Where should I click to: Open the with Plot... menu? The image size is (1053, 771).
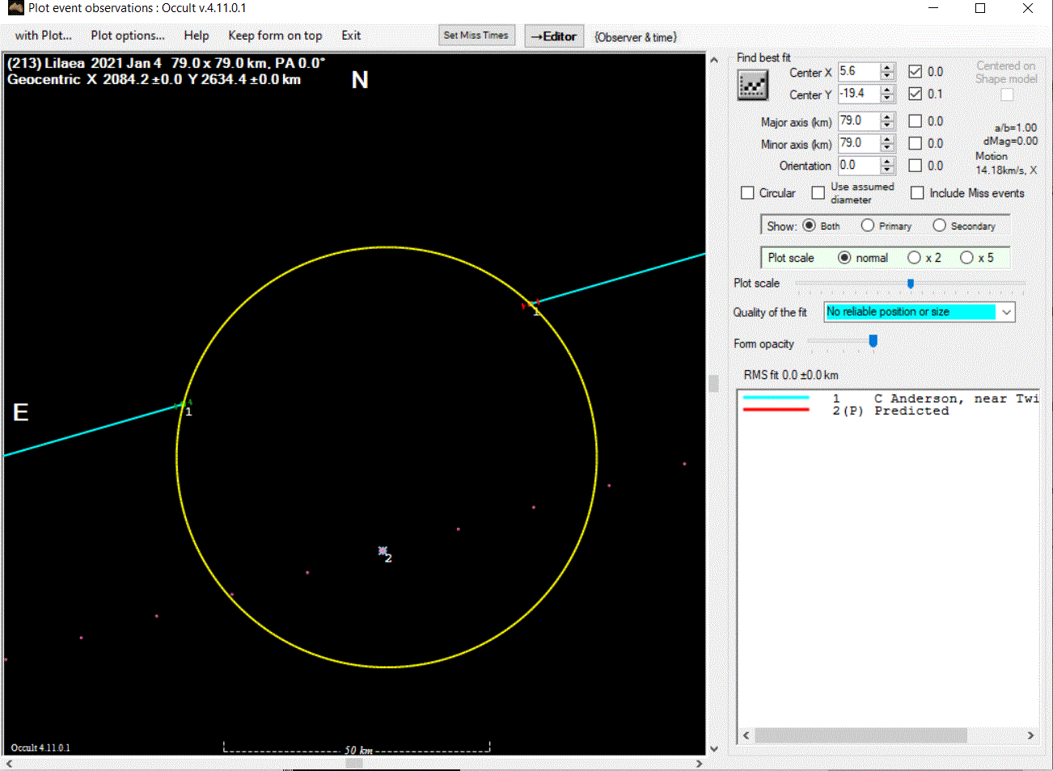[x=44, y=36]
